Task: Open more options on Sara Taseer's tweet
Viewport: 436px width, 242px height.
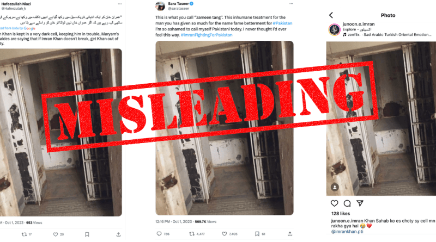Action: [x=291, y=4]
